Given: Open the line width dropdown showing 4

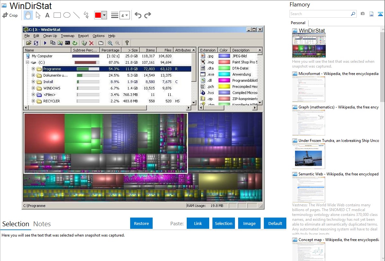Looking at the screenshot, I should point(124,15).
